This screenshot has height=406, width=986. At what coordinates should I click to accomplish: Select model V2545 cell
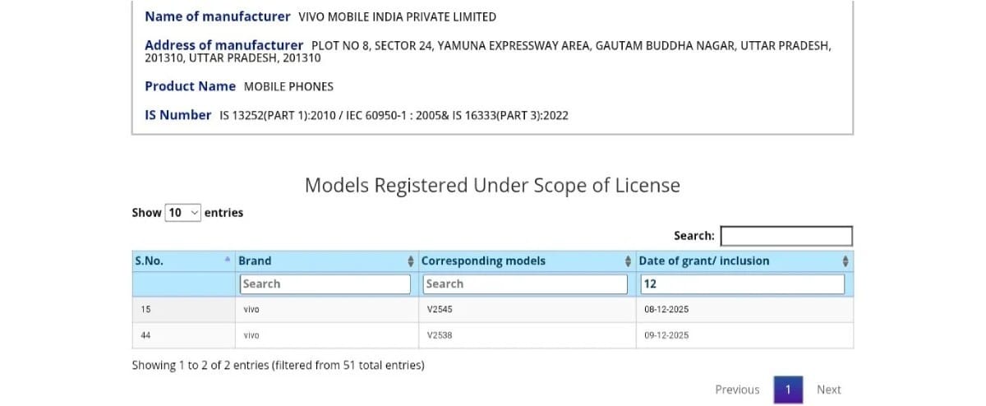[440, 310]
